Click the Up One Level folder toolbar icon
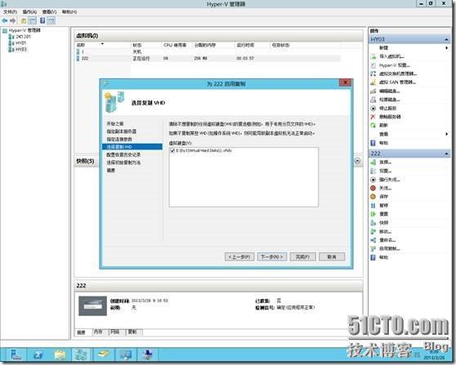Screen dimensions: 456x365 coord(23,20)
